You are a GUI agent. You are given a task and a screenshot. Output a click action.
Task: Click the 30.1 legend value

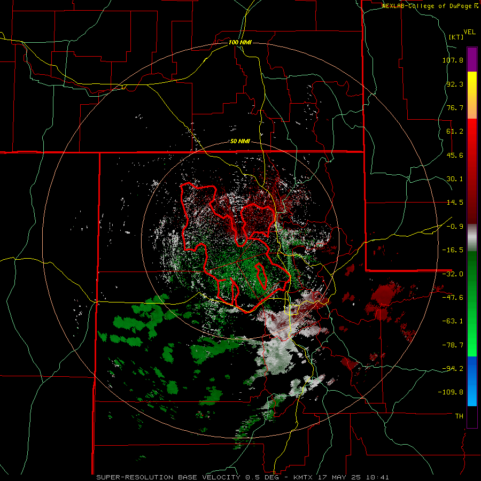coord(455,179)
